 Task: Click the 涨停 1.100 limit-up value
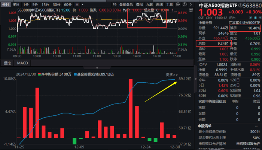(x=224, y=59)
